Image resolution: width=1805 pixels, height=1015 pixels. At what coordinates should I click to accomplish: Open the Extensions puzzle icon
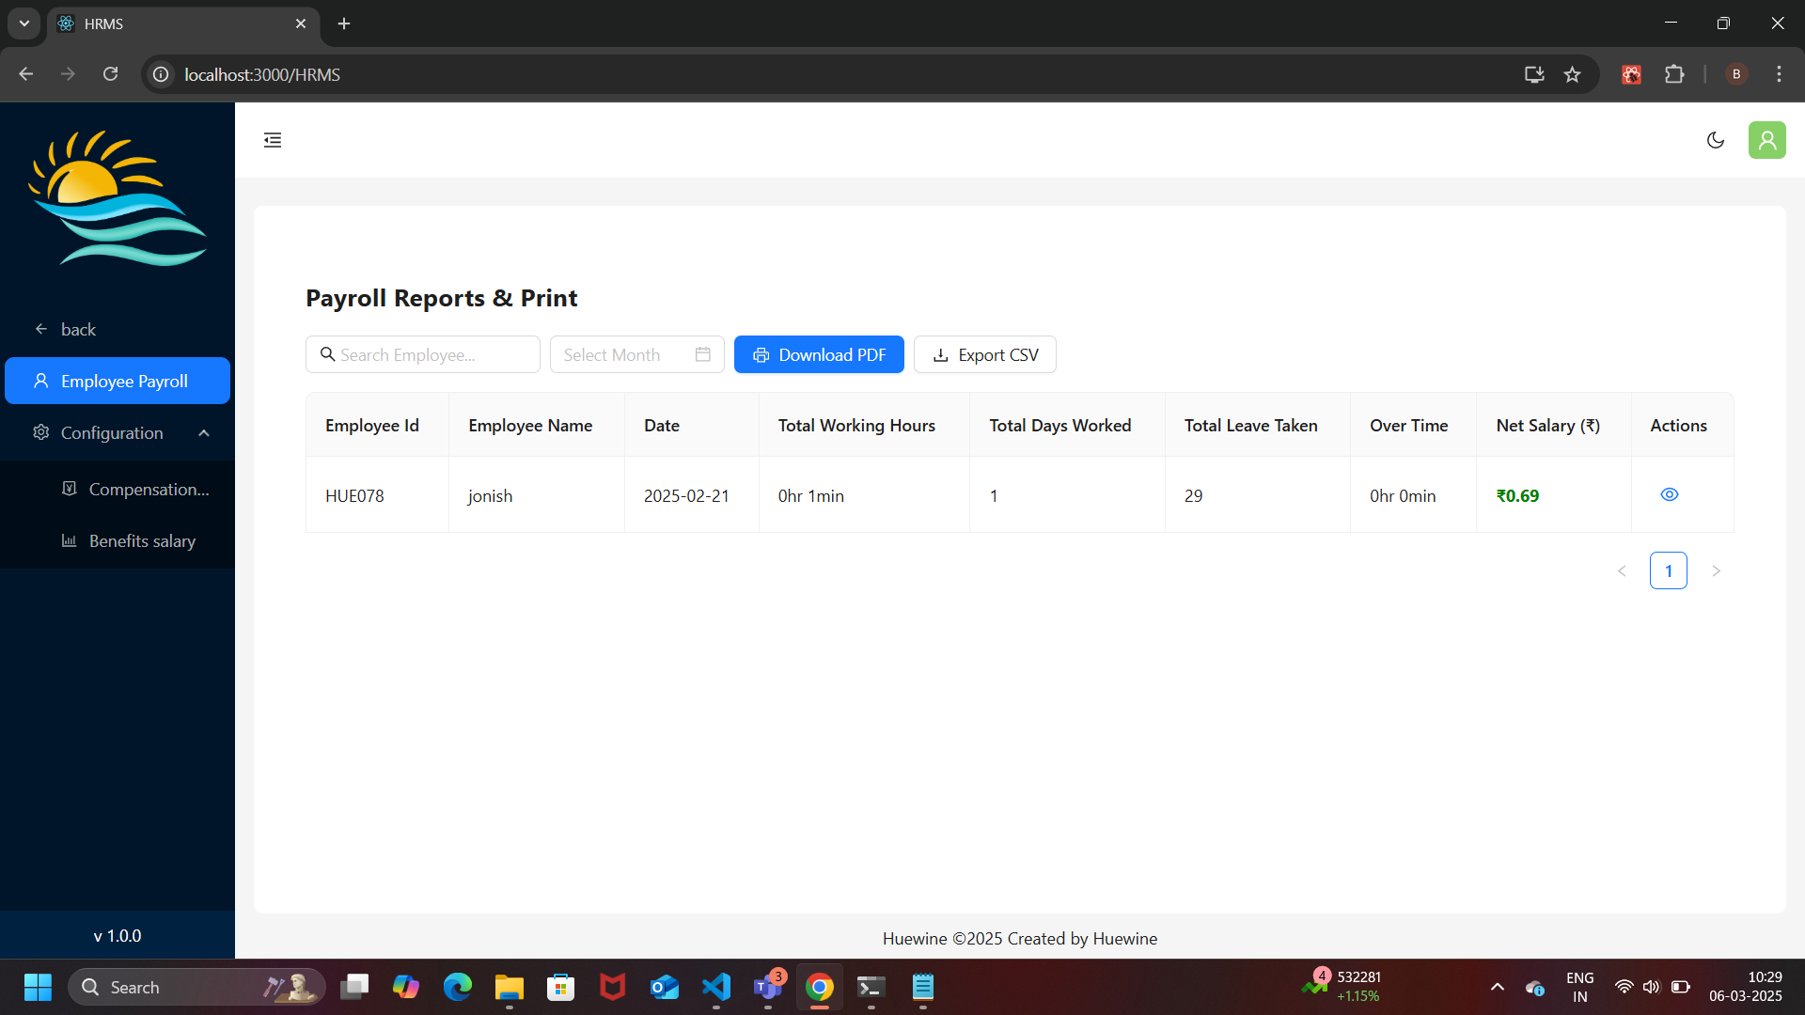pos(1674,74)
